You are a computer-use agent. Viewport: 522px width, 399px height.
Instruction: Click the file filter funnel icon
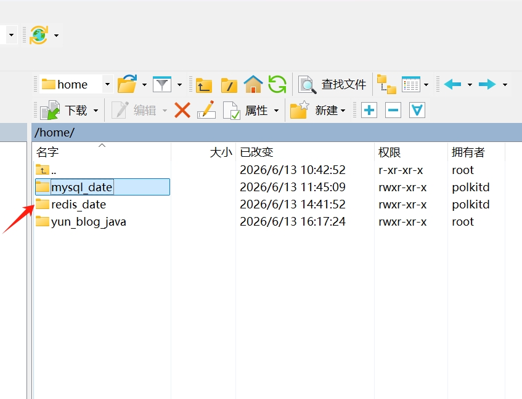(162, 84)
